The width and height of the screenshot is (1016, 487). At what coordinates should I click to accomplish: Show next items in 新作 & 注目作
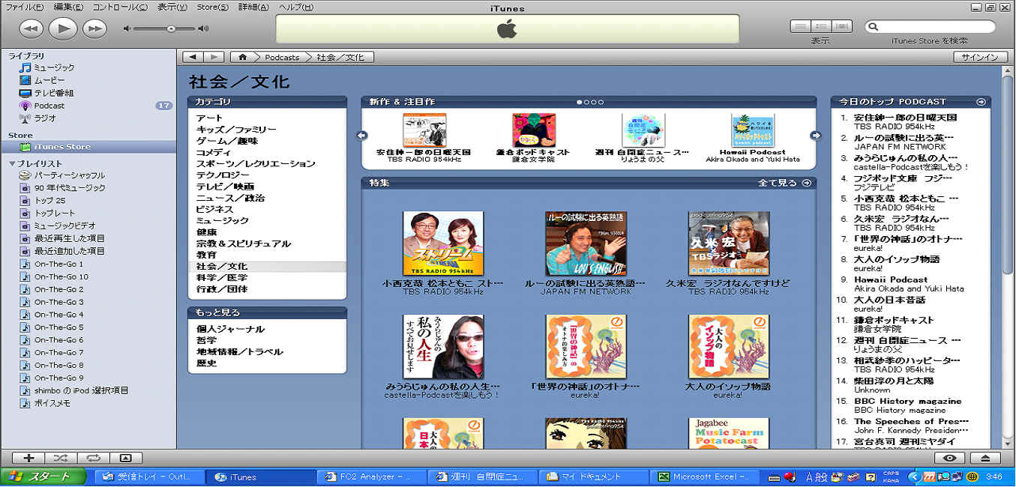coord(816,136)
